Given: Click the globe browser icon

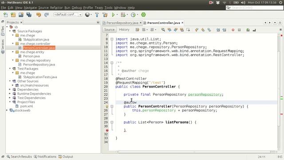Looking at the screenshot, I should coord(87,15).
